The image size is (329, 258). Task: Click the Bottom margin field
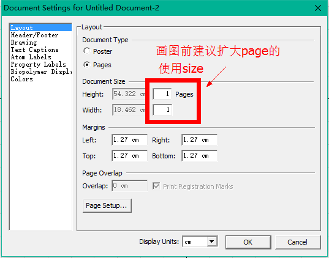tap(199, 156)
